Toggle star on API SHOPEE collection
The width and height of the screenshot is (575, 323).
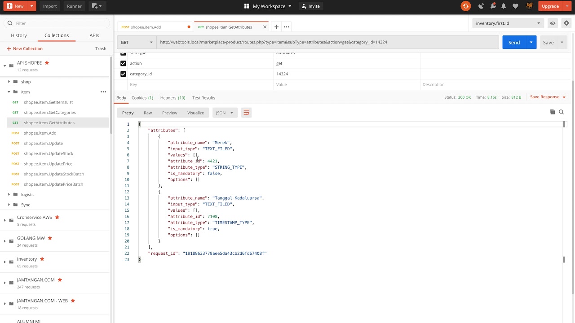(47, 63)
